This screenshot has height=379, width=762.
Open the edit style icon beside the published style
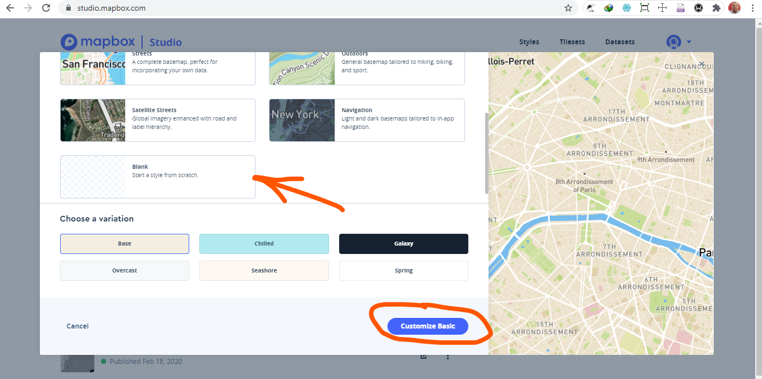pyautogui.click(x=423, y=356)
